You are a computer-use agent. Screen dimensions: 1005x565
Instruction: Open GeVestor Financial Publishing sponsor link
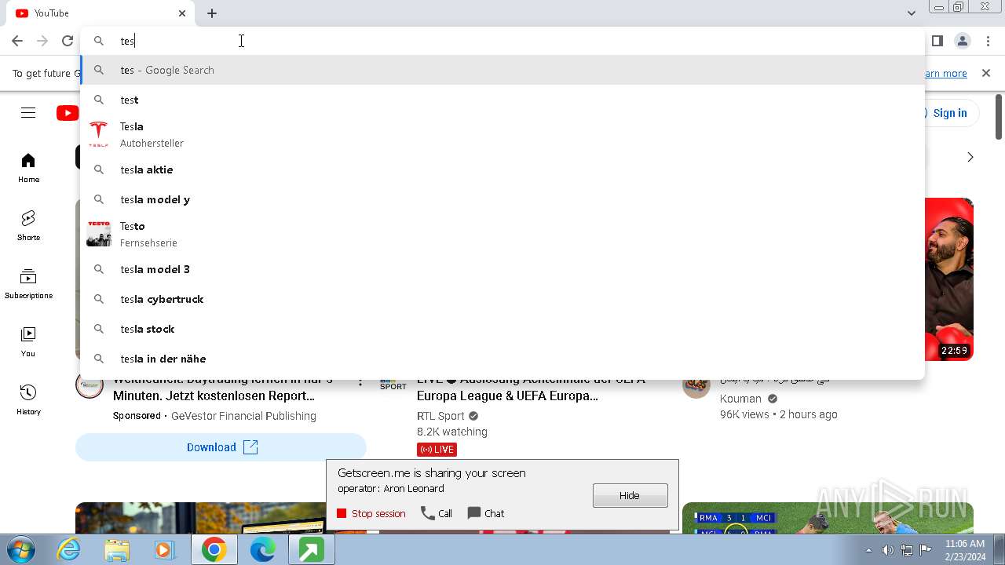click(x=243, y=416)
